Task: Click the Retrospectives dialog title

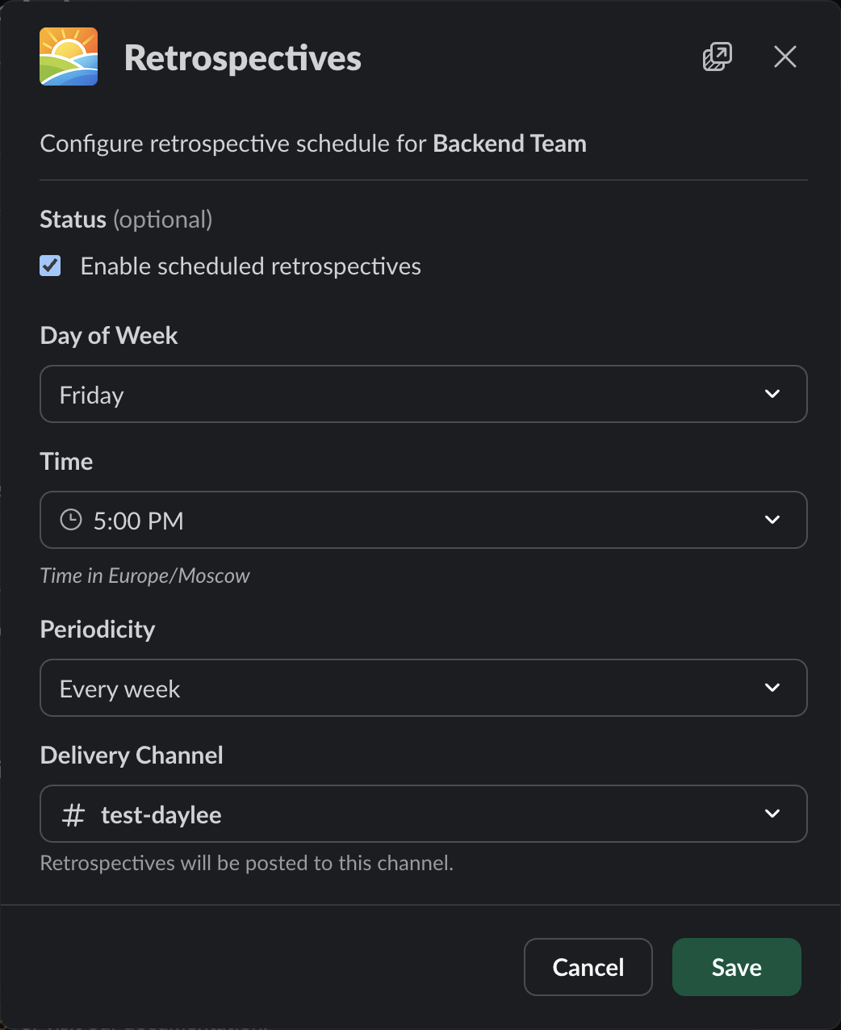Action: pyautogui.click(x=242, y=58)
